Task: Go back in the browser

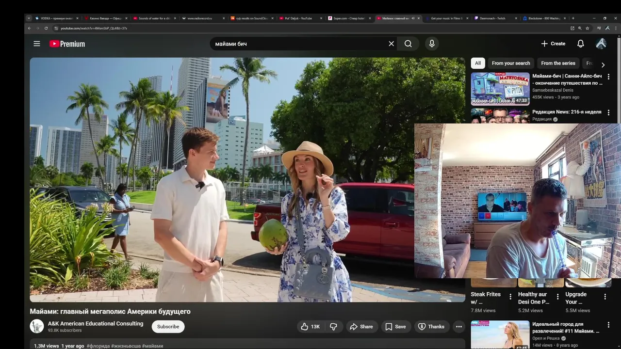Action: [29, 28]
